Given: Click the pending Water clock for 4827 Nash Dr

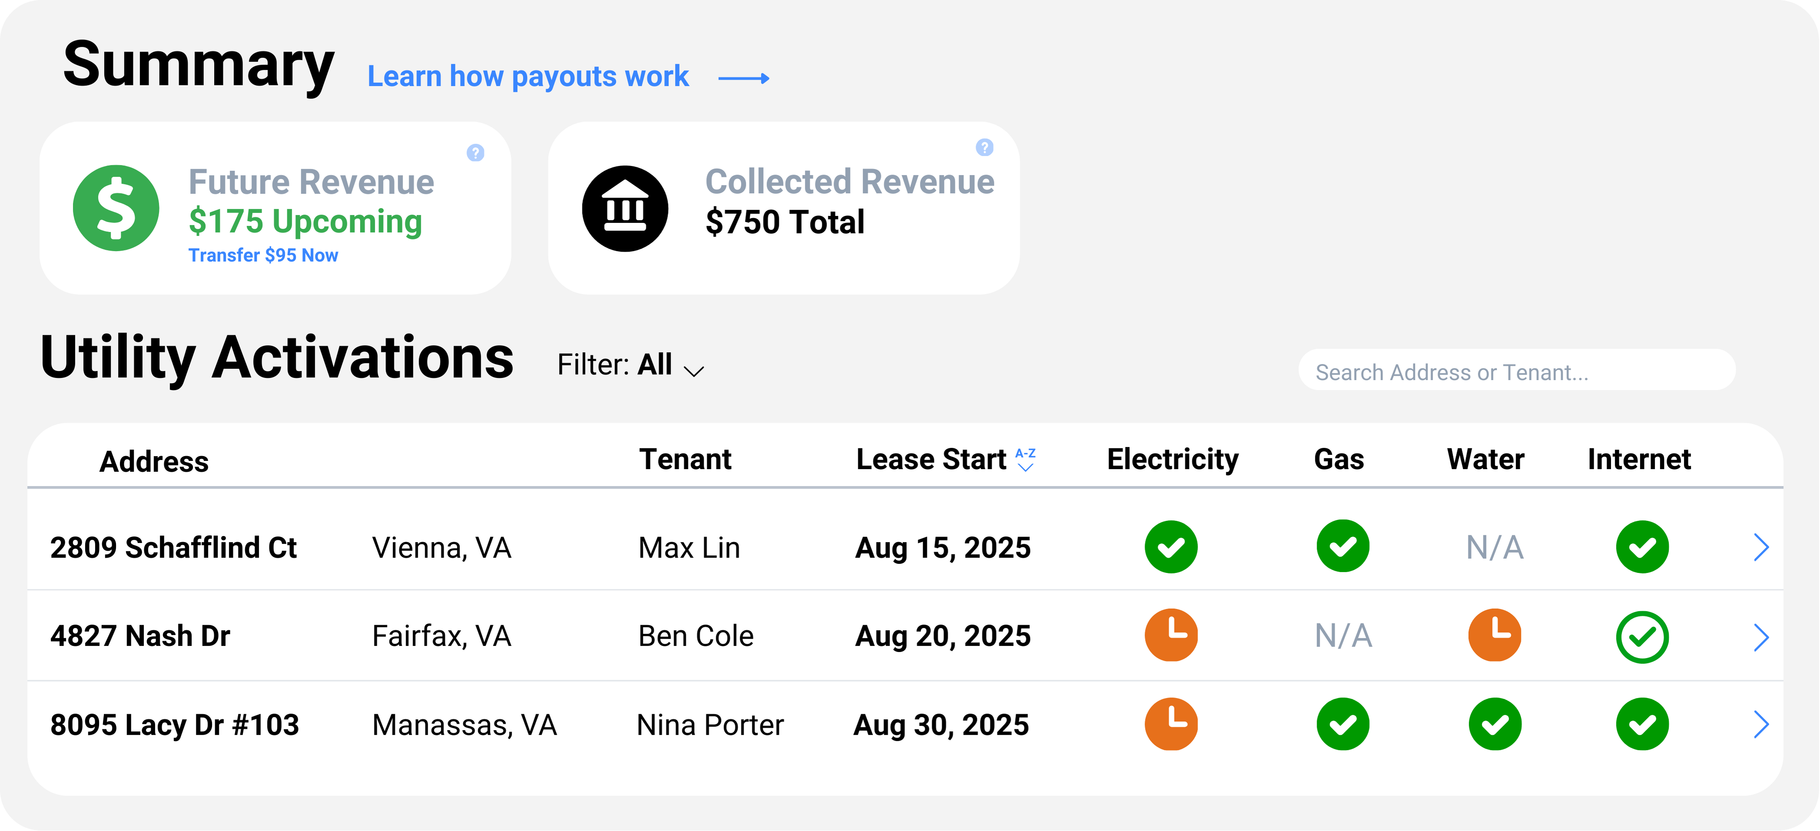Looking at the screenshot, I should click(x=1495, y=635).
